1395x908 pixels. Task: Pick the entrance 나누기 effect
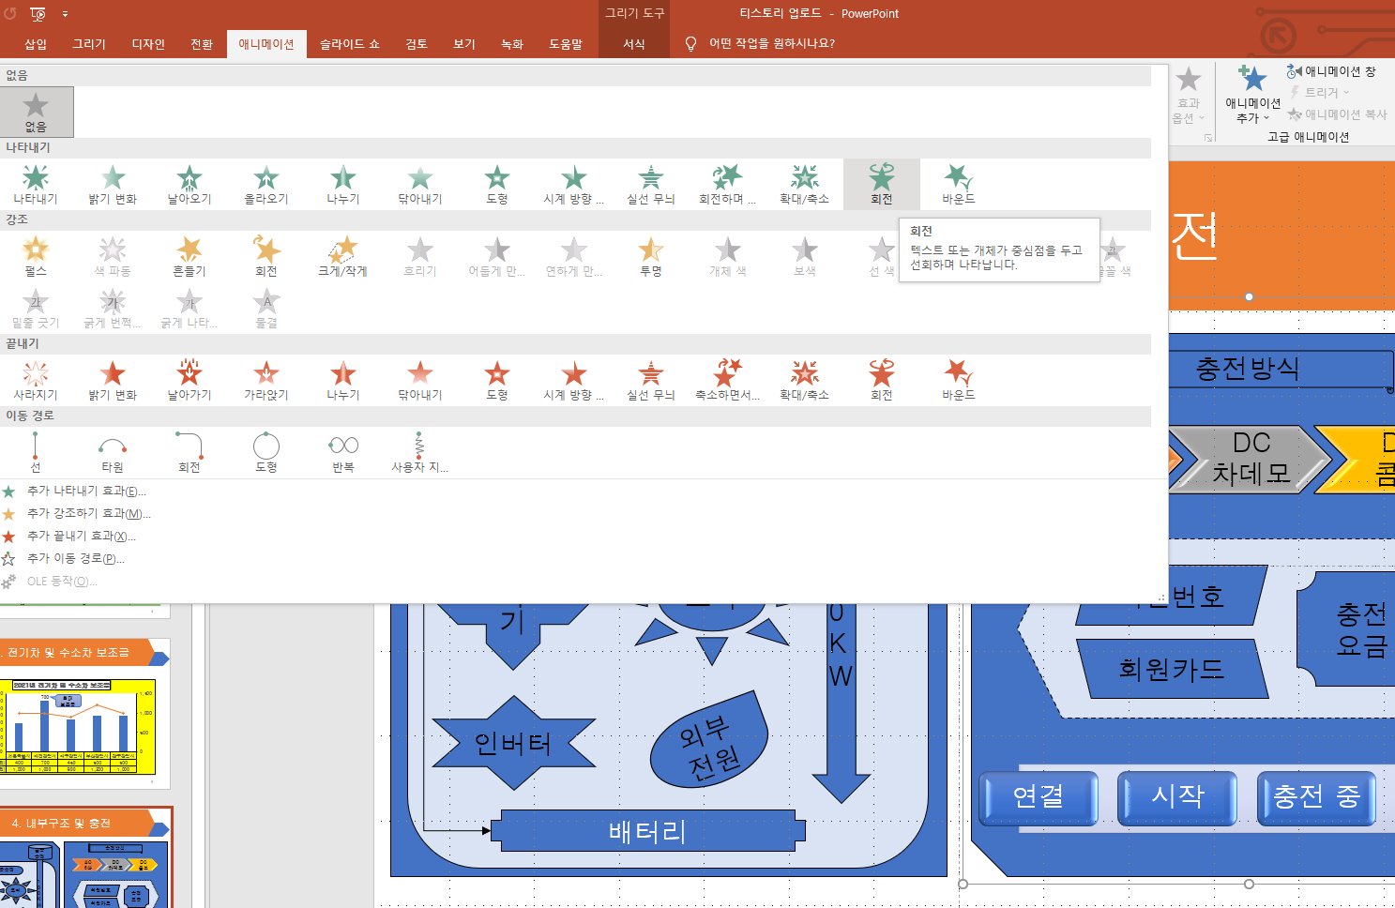point(343,184)
